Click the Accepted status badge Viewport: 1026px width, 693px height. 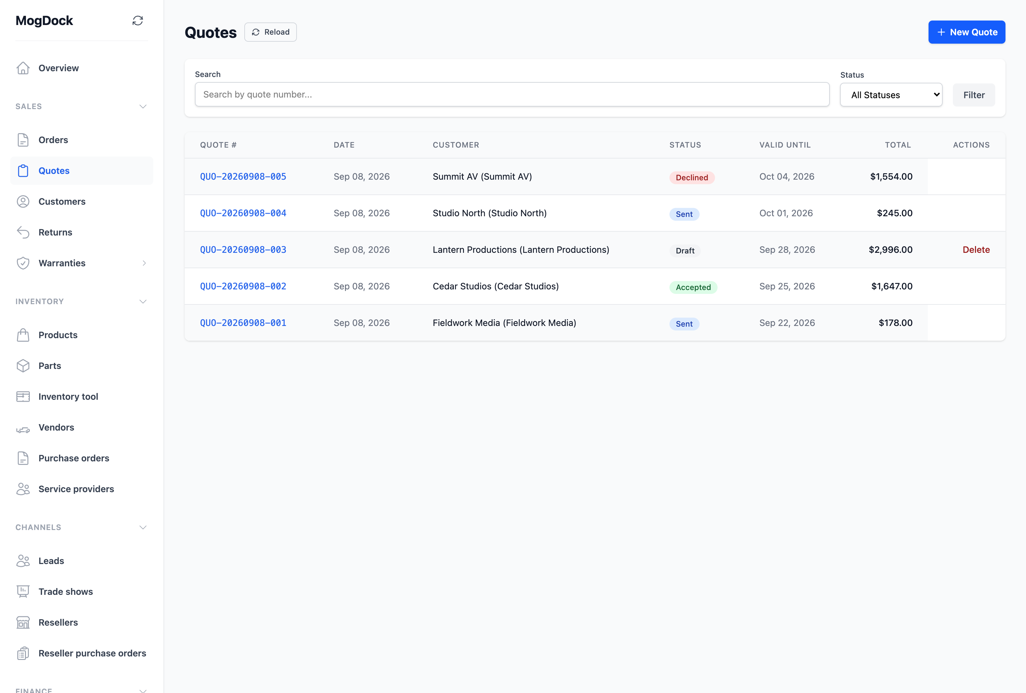[x=693, y=287]
